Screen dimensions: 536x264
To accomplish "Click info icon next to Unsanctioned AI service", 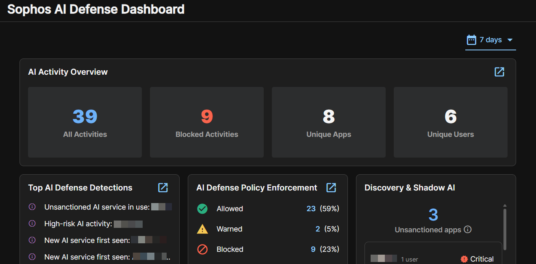I will tap(32, 207).
